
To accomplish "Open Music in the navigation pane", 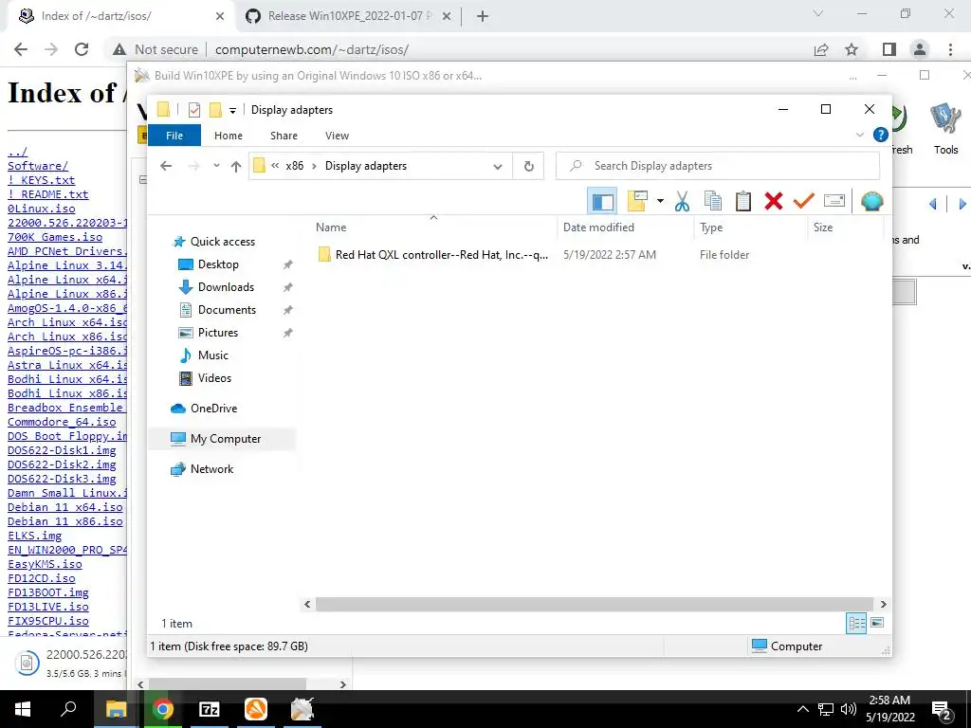I will click(x=213, y=355).
